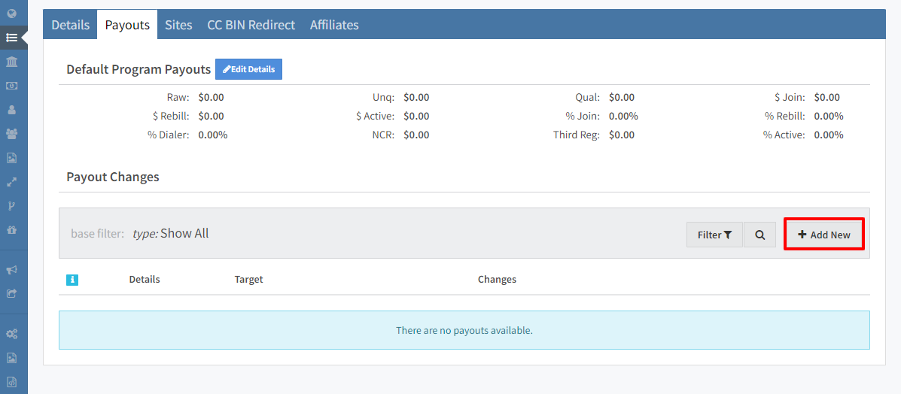Click the money bill sidebar icon
The width and height of the screenshot is (901, 394).
pyautogui.click(x=12, y=86)
